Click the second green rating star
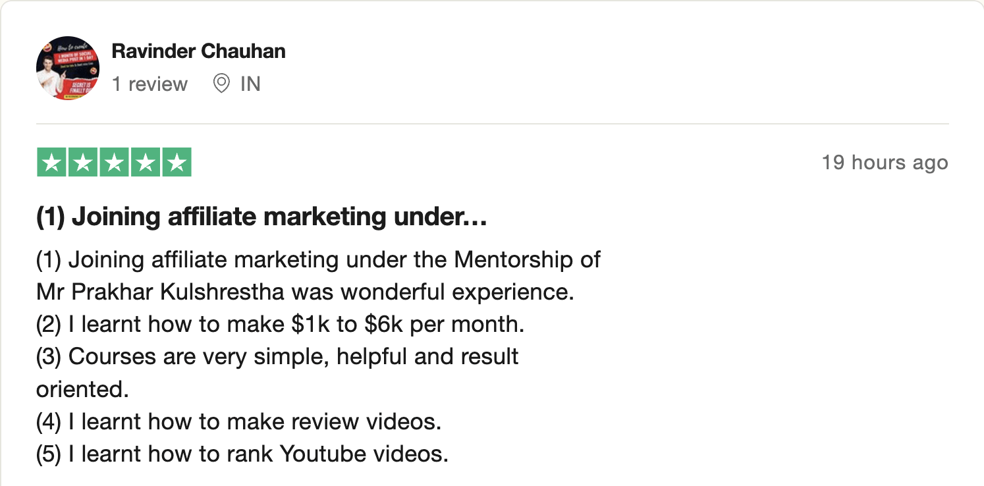 (83, 163)
